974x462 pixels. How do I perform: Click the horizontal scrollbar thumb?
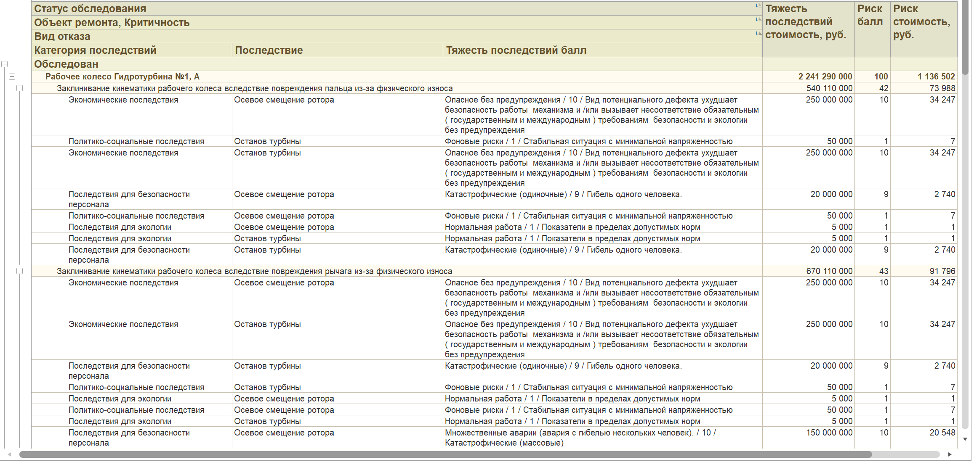(x=445, y=454)
